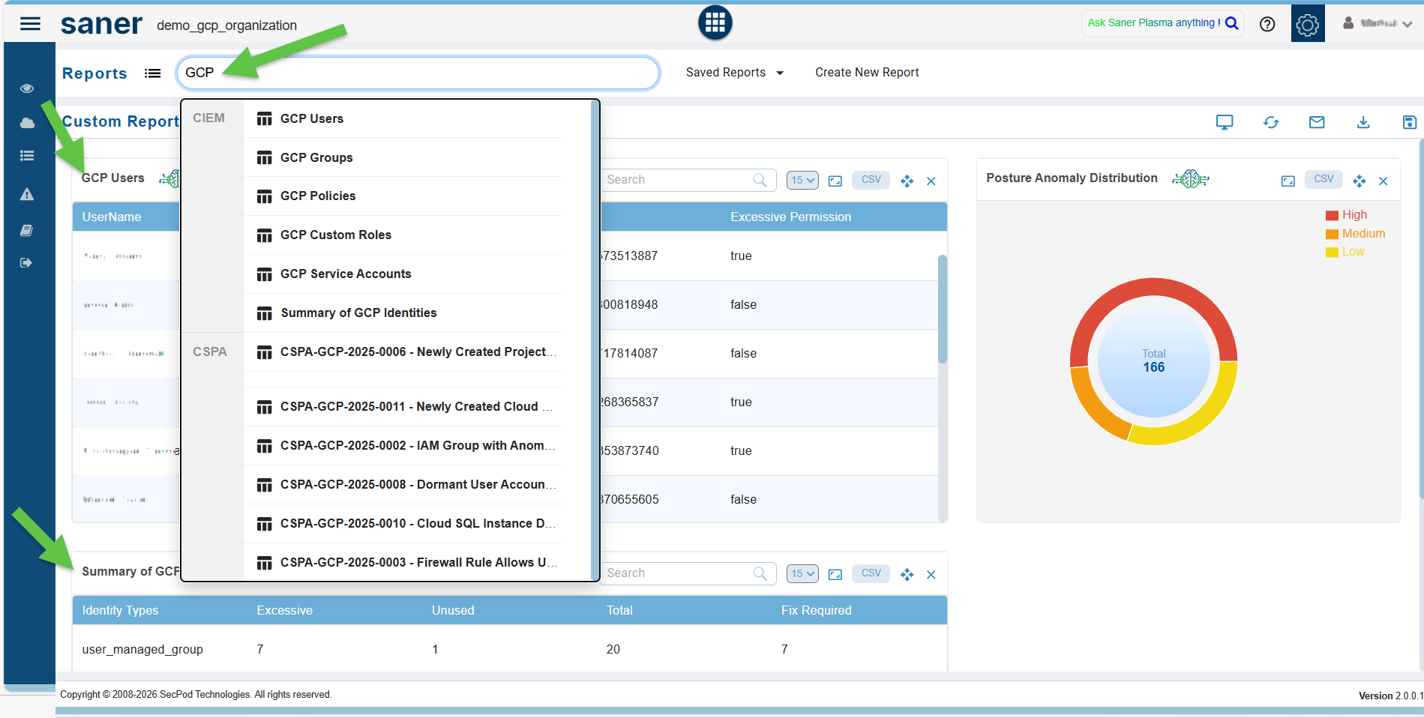Choose GCP Custom Roles report option
Image resolution: width=1424 pixels, height=718 pixels.
coord(335,235)
